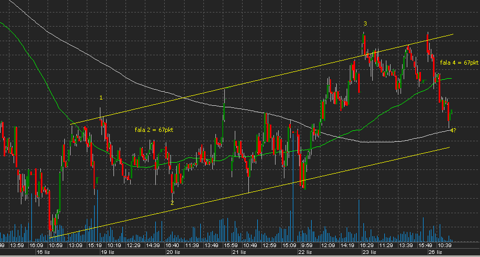Click the 11:39 time axis label
Screen dimensions: 480x257
191,246
